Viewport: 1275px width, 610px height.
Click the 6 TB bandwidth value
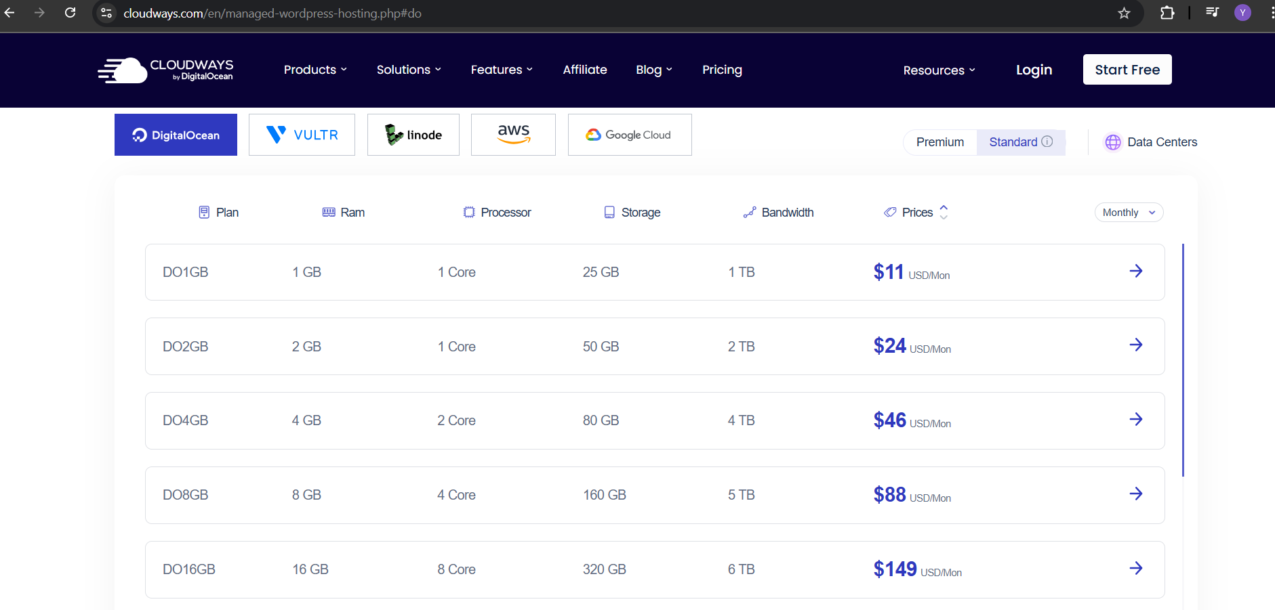[x=742, y=569]
